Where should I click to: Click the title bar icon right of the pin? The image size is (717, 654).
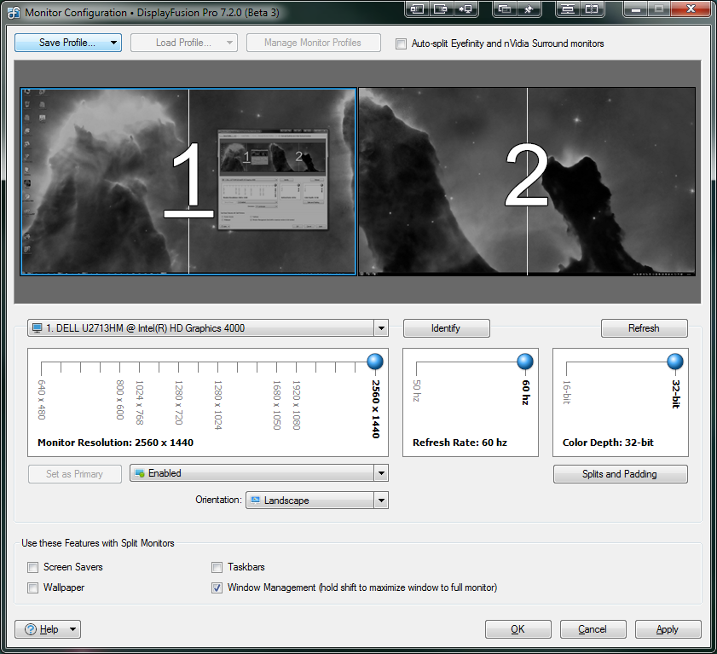568,9
